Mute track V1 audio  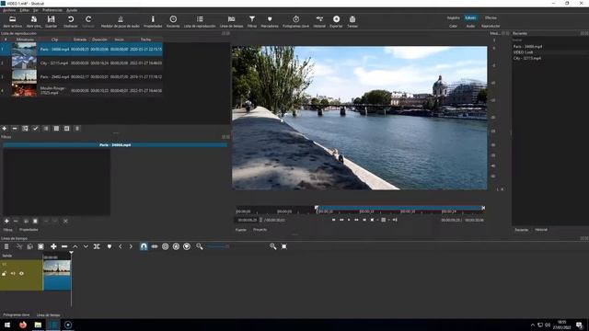[13, 274]
